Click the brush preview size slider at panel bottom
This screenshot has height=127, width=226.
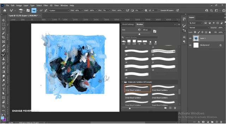[130, 108]
